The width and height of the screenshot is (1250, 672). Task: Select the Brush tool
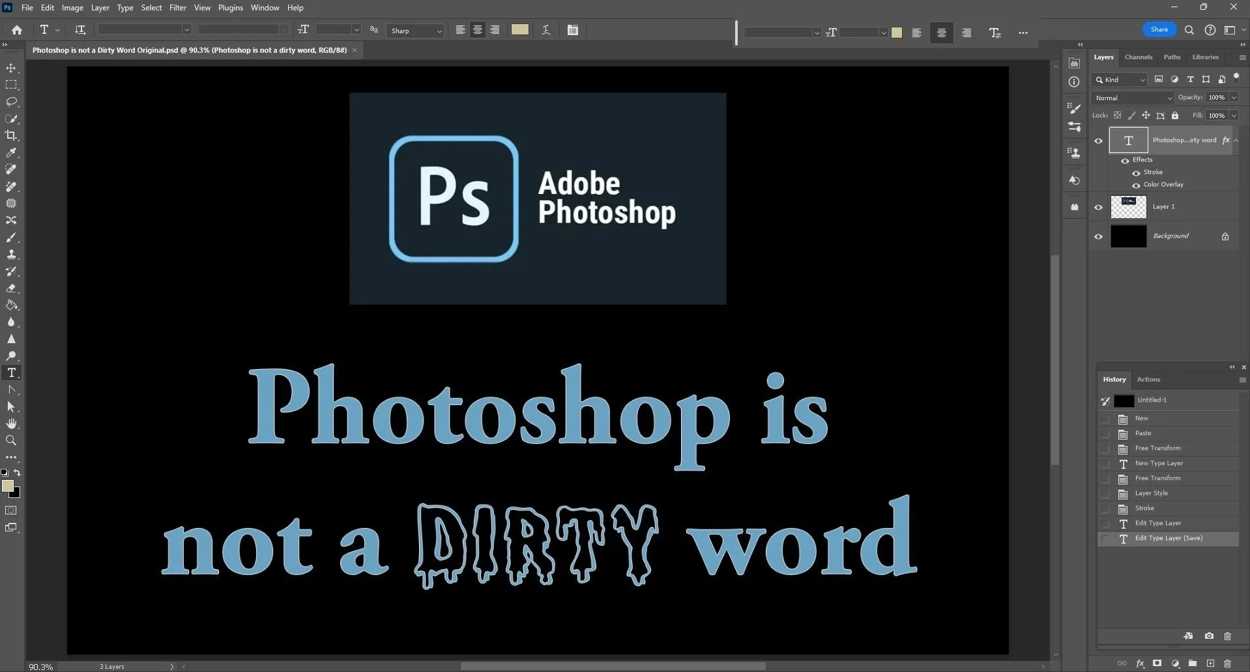coord(11,237)
